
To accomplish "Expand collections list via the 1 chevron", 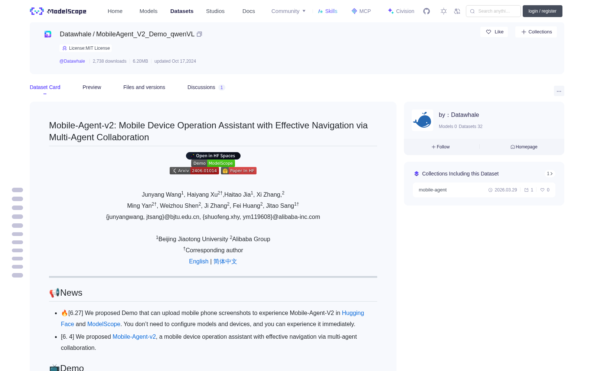I will point(550,174).
